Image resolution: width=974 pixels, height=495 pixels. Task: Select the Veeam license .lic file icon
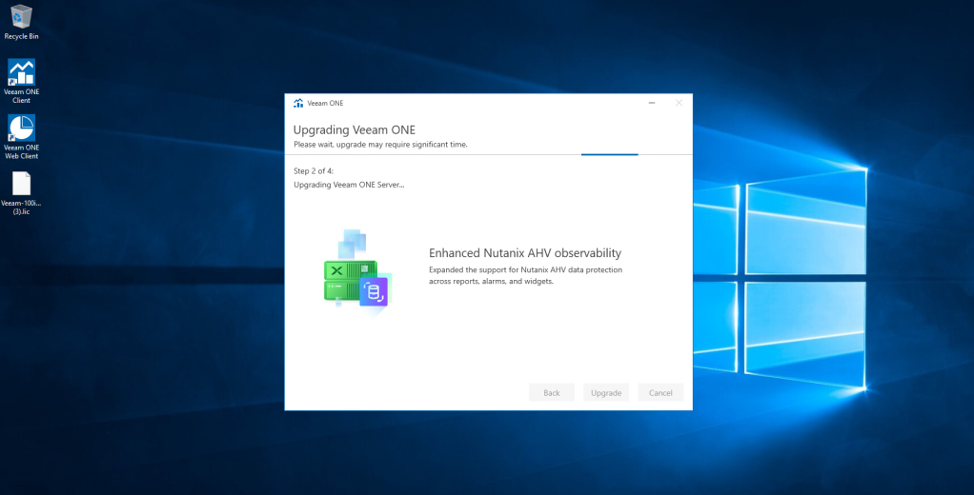tap(21, 193)
